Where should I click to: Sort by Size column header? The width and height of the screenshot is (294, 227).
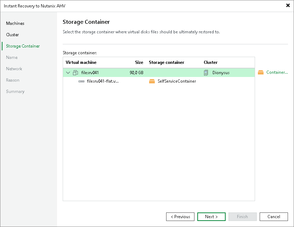[x=139, y=62]
